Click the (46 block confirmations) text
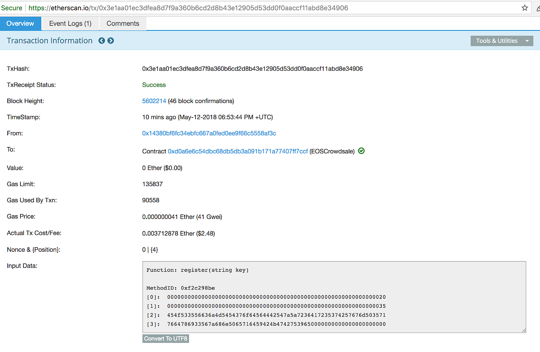The width and height of the screenshot is (540, 352). tap(201, 101)
